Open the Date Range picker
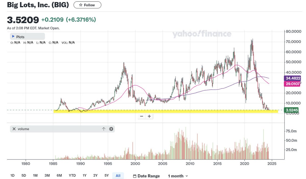 click(x=146, y=176)
